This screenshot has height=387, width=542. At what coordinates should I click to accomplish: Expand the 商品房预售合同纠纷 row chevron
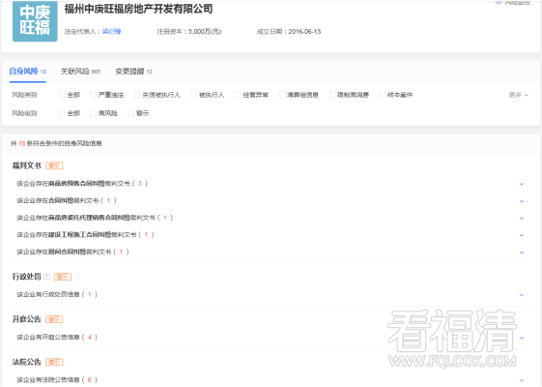[522, 184]
